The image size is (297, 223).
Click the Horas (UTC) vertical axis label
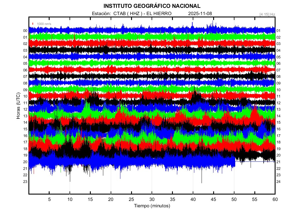[x=18, y=106]
